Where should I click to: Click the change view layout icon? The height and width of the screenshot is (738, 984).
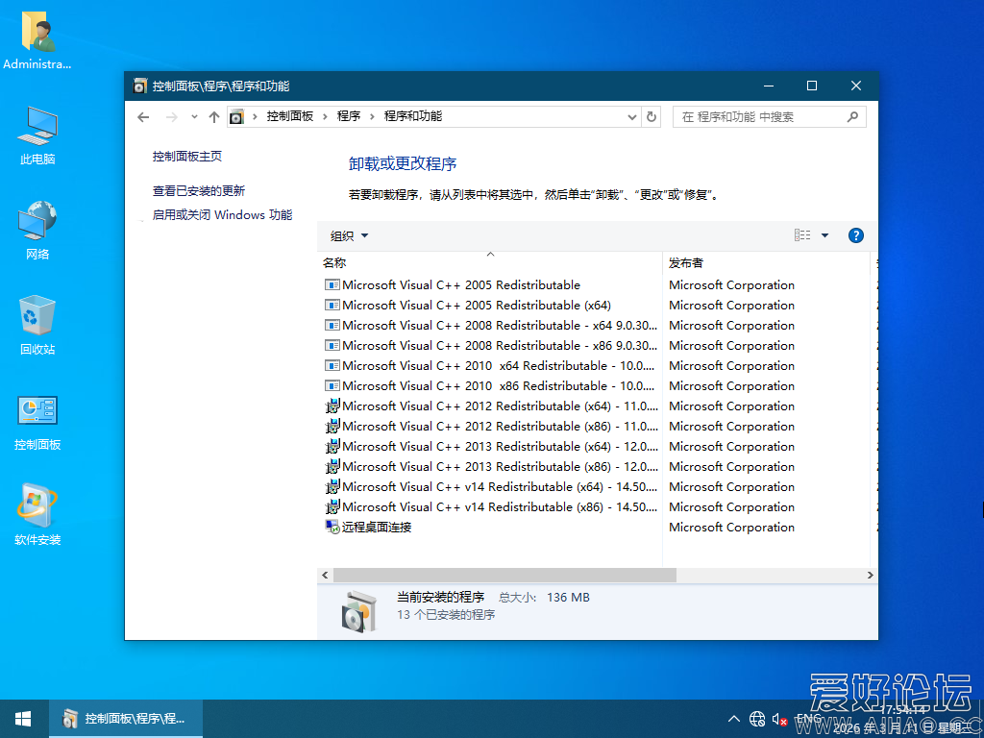[x=802, y=235]
